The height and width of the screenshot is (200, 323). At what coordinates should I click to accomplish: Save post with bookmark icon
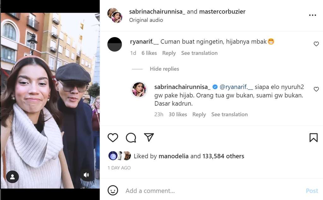pyautogui.click(x=313, y=138)
